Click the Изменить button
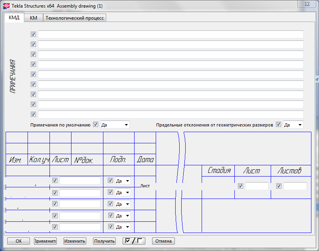 (75, 241)
